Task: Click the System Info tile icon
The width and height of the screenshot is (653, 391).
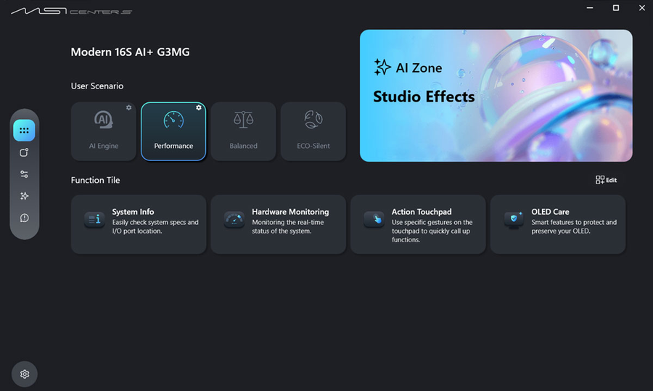Action: click(94, 219)
